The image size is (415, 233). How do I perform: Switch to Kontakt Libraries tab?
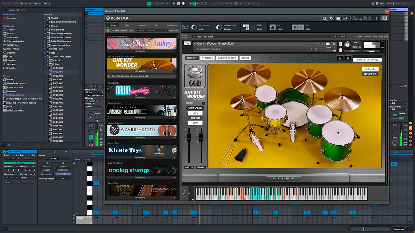112,25
